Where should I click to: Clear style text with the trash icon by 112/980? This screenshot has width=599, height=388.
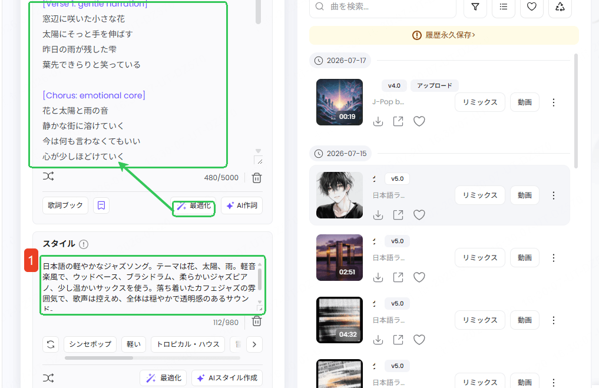tap(257, 321)
